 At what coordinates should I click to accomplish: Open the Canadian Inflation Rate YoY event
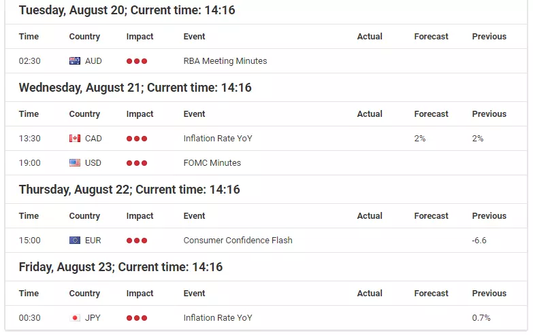pyautogui.click(x=218, y=139)
